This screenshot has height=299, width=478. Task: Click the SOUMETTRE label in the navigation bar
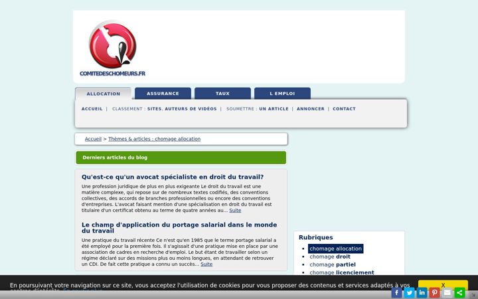click(240, 108)
